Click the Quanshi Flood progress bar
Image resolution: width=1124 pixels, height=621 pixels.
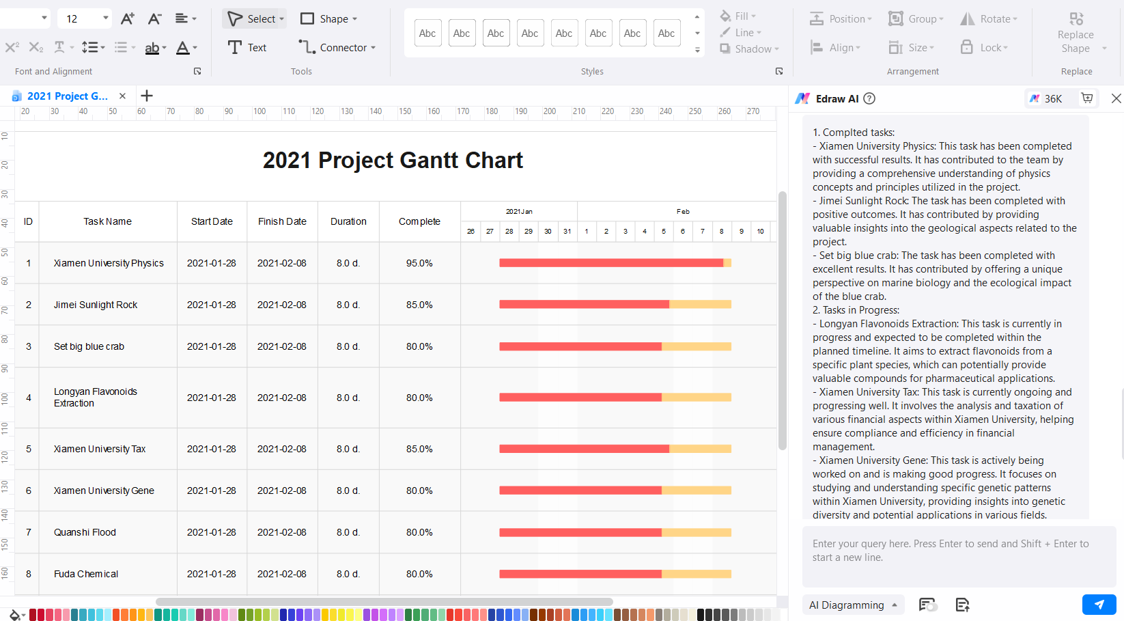[x=615, y=532]
